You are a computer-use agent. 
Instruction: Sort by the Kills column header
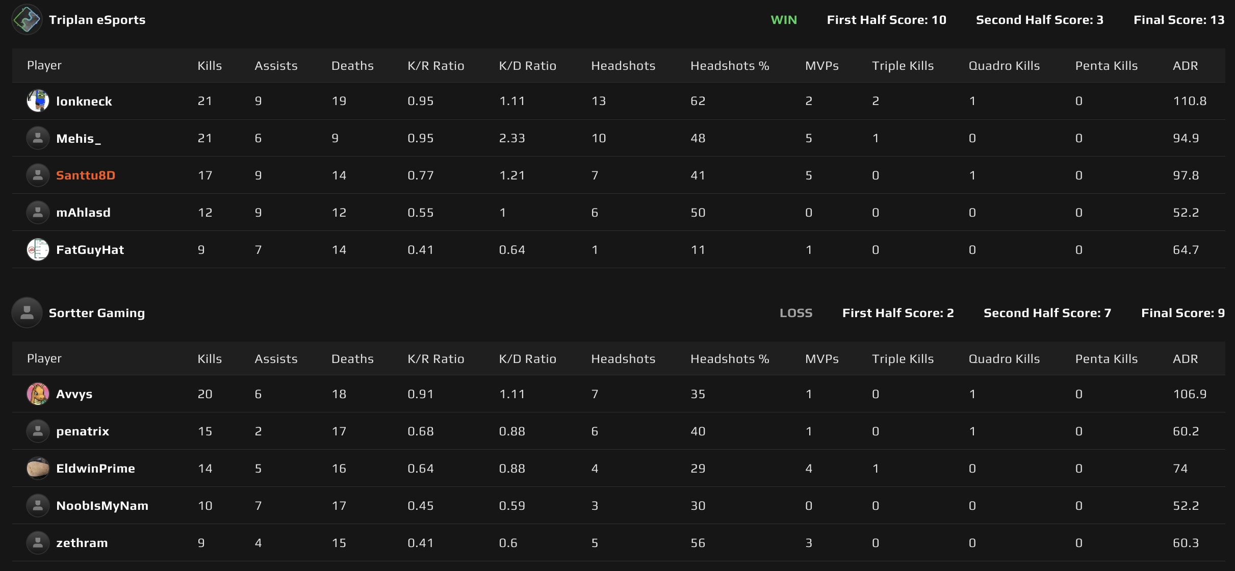pyautogui.click(x=209, y=65)
